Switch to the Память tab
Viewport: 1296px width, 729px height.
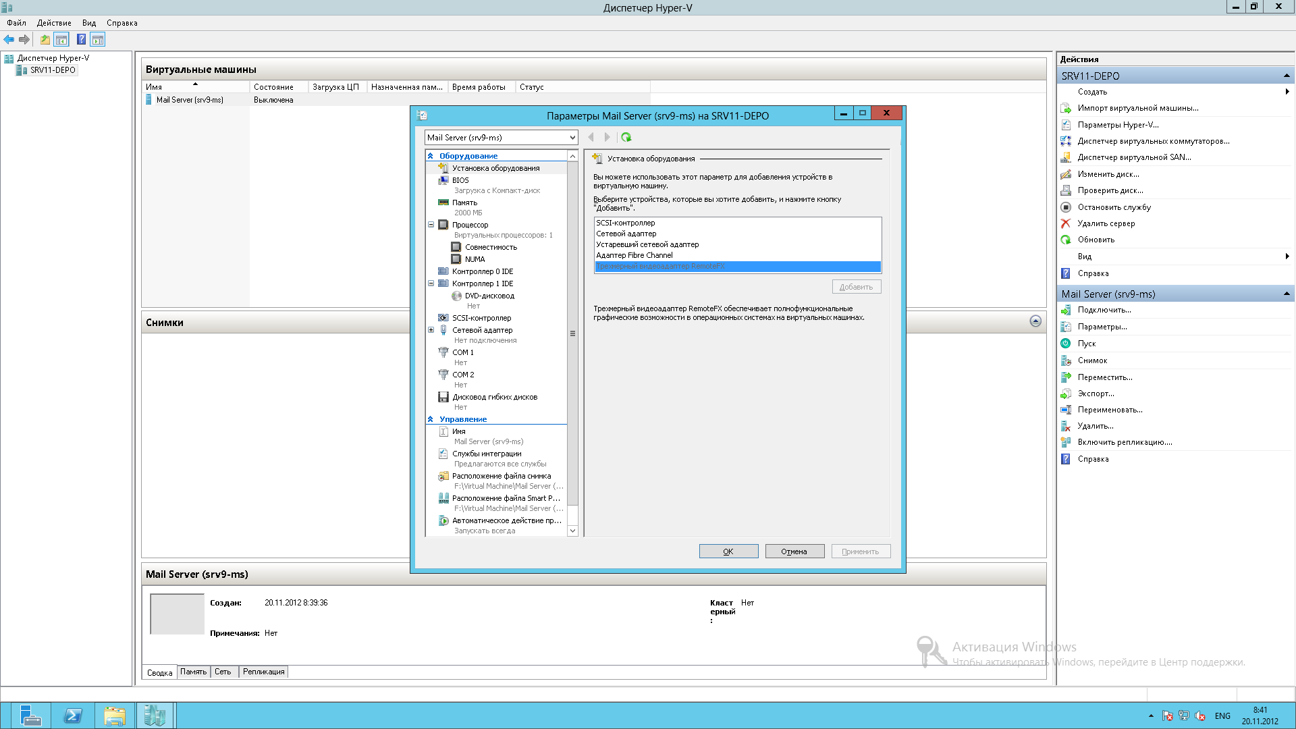[194, 672]
